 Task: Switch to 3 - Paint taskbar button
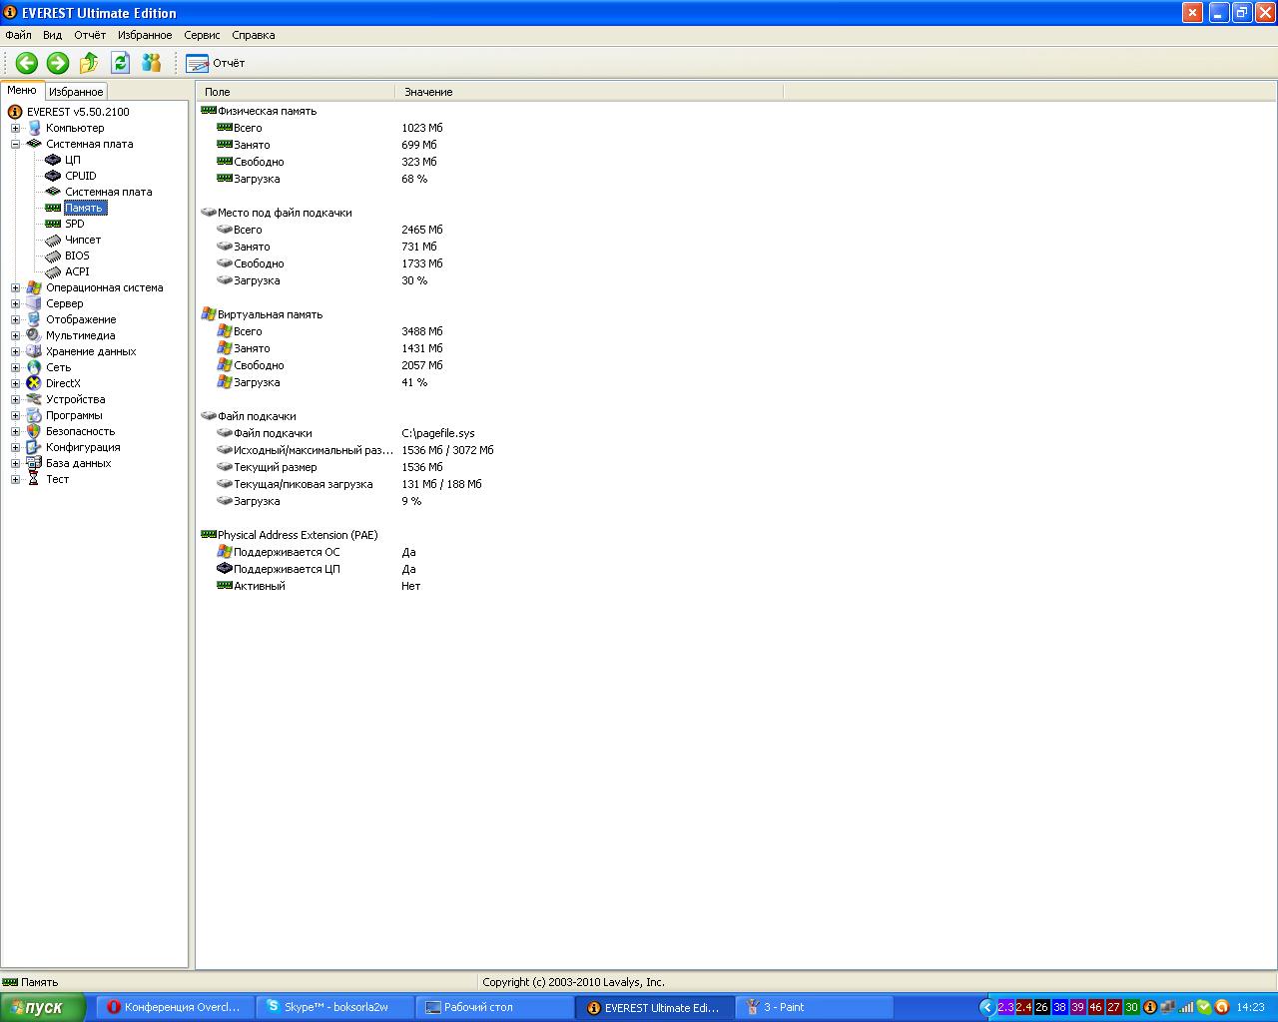pos(813,1008)
